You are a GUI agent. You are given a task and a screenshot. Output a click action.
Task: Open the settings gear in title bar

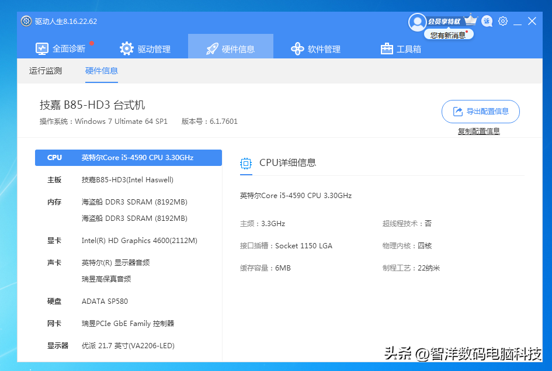(x=503, y=21)
